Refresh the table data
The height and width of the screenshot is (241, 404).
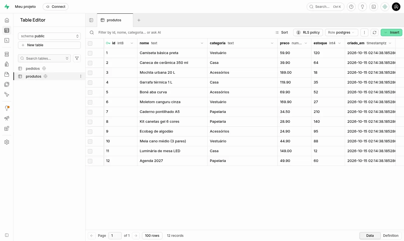click(375, 33)
